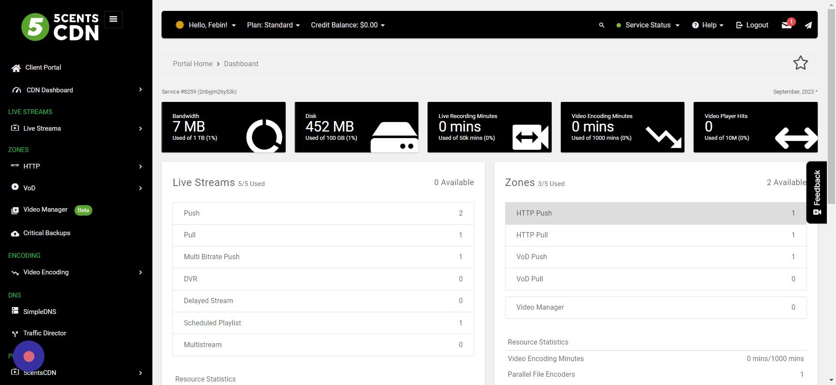Open the Multi Bitrate Push row
This screenshot has height=385, width=836.
[323, 257]
